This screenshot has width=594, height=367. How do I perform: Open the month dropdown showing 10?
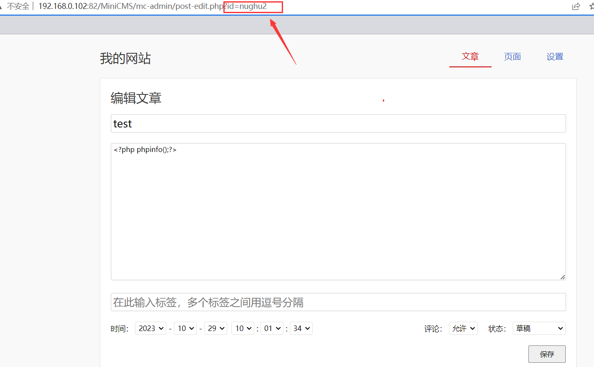185,328
